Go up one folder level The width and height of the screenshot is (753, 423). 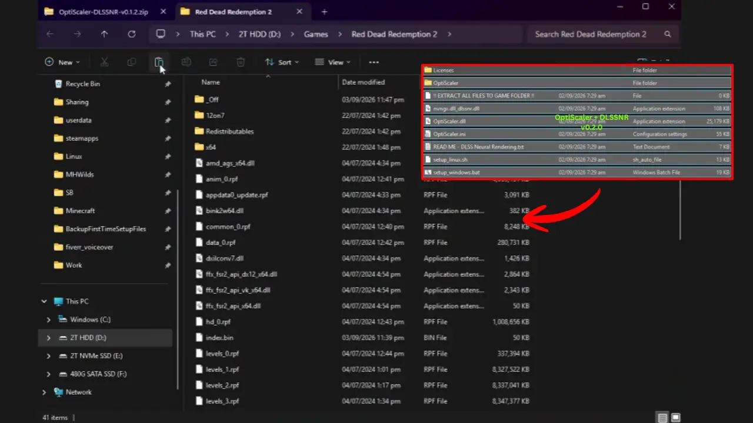(x=104, y=34)
